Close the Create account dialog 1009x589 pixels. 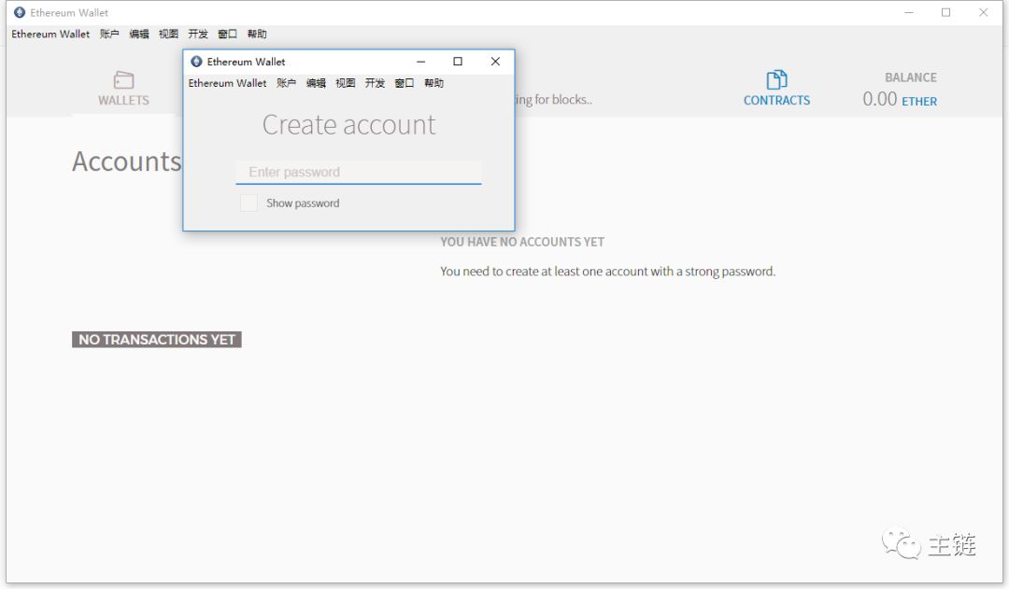495,62
